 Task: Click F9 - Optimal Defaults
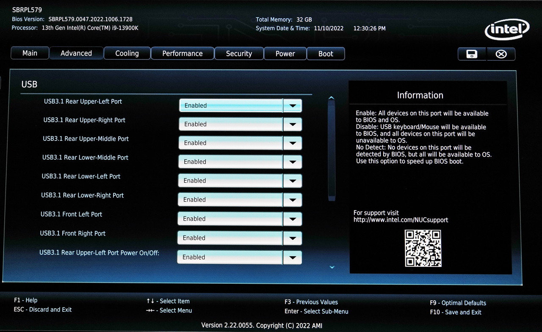458,303
